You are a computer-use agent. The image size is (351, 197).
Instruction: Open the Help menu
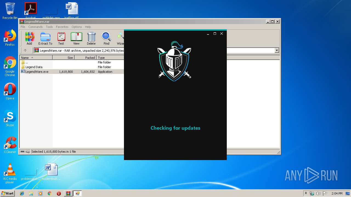point(88,27)
